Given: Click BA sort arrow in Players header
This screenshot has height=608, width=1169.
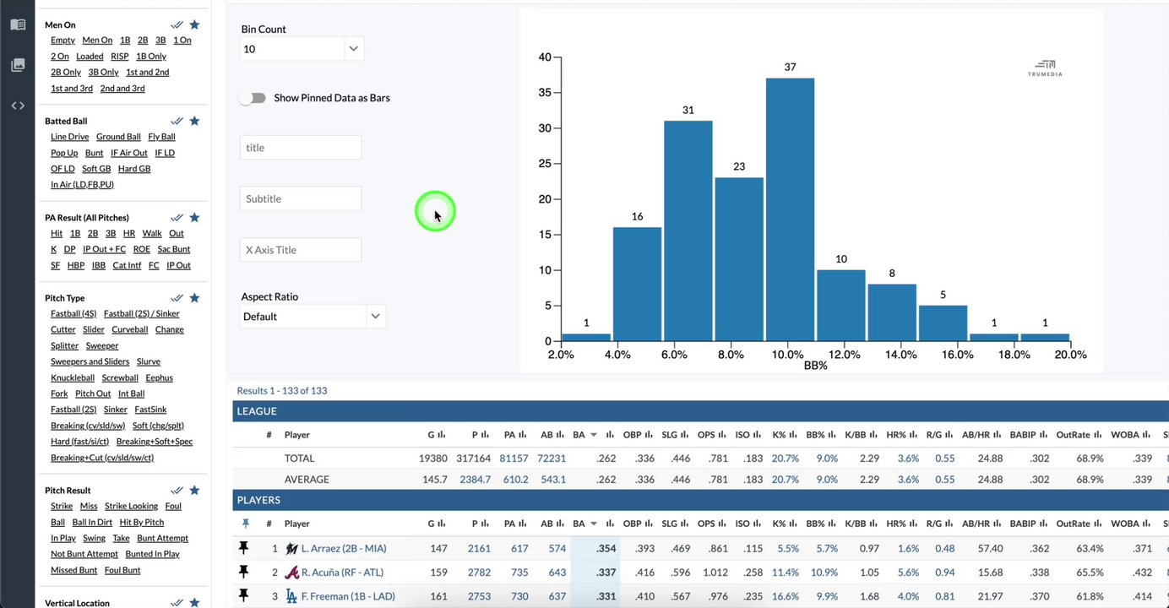Looking at the screenshot, I should (594, 524).
